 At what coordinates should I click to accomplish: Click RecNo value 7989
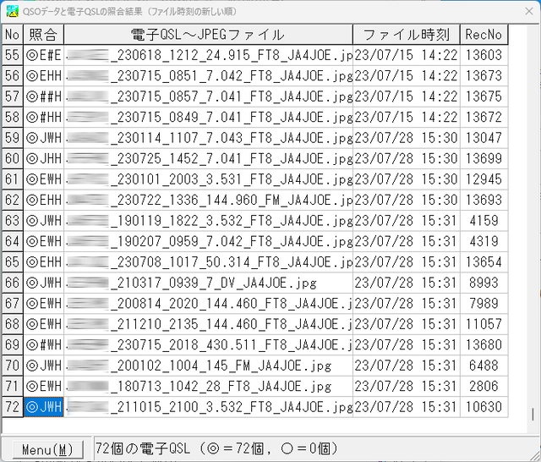coord(484,304)
